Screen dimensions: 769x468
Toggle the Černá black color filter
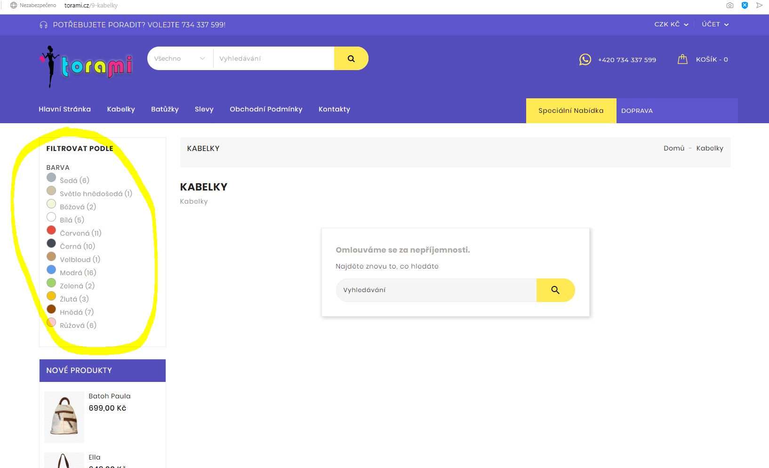coord(51,243)
